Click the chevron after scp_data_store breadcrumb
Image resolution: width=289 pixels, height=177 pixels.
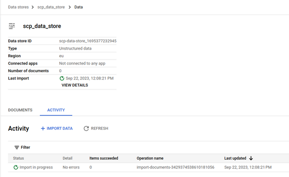click(69, 7)
